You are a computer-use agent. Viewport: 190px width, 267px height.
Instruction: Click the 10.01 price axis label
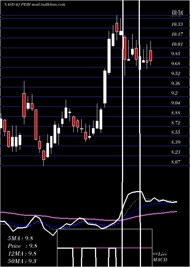click(x=177, y=44)
